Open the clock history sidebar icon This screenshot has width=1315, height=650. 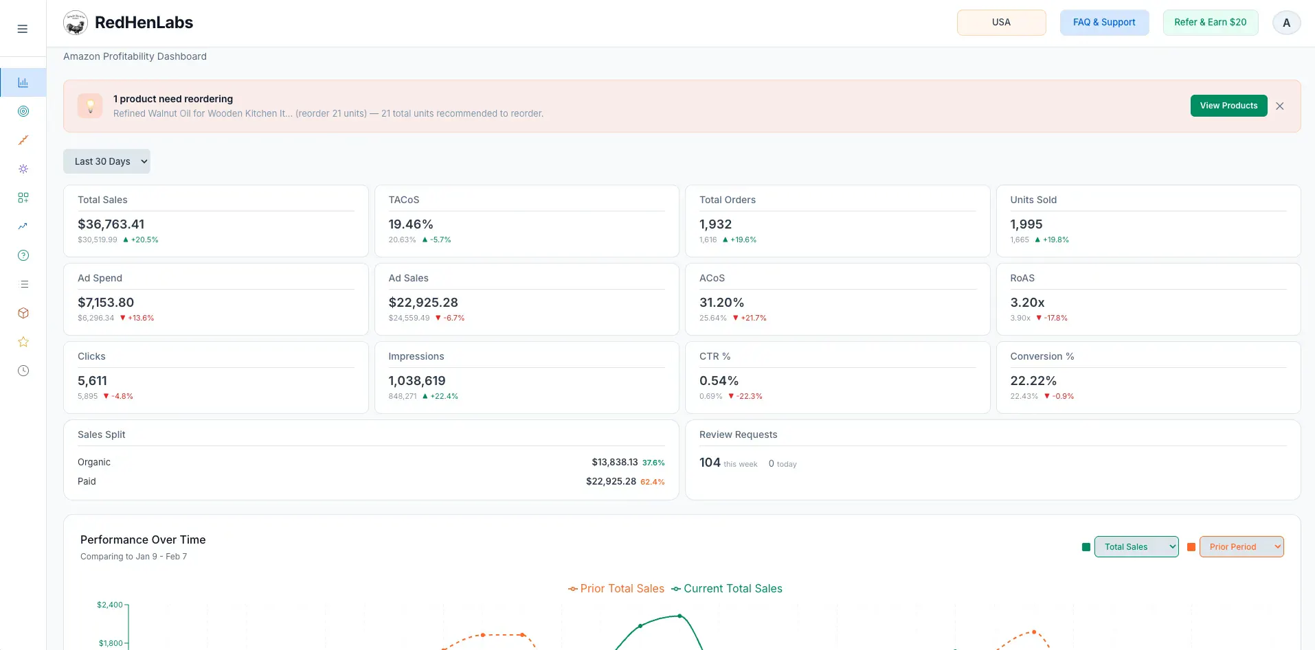pyautogui.click(x=23, y=371)
